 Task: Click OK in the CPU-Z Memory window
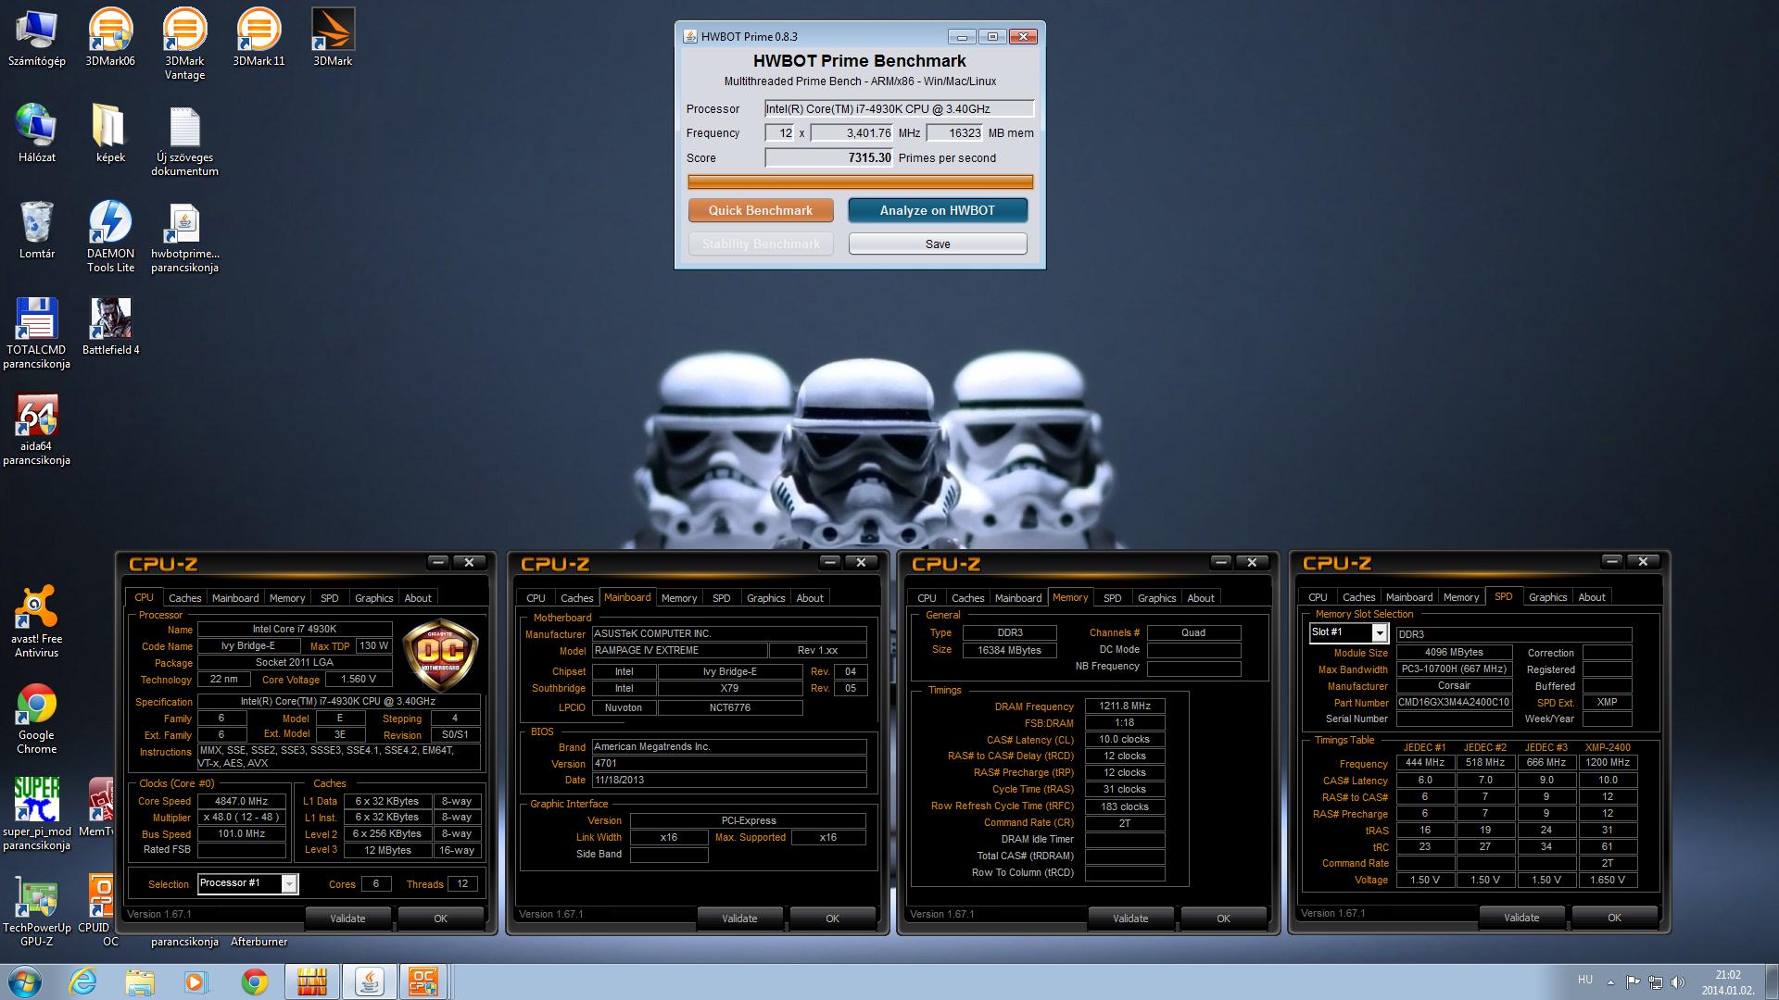tap(1223, 919)
